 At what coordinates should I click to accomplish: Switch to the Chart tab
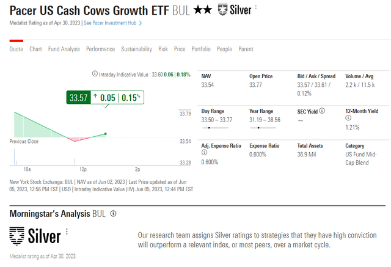coord(35,49)
